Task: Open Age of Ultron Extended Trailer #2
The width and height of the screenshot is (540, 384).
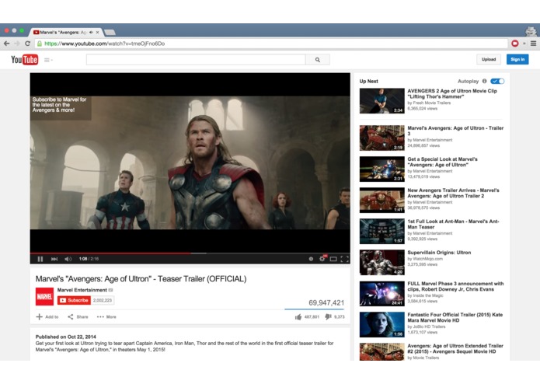Action: coord(455,348)
